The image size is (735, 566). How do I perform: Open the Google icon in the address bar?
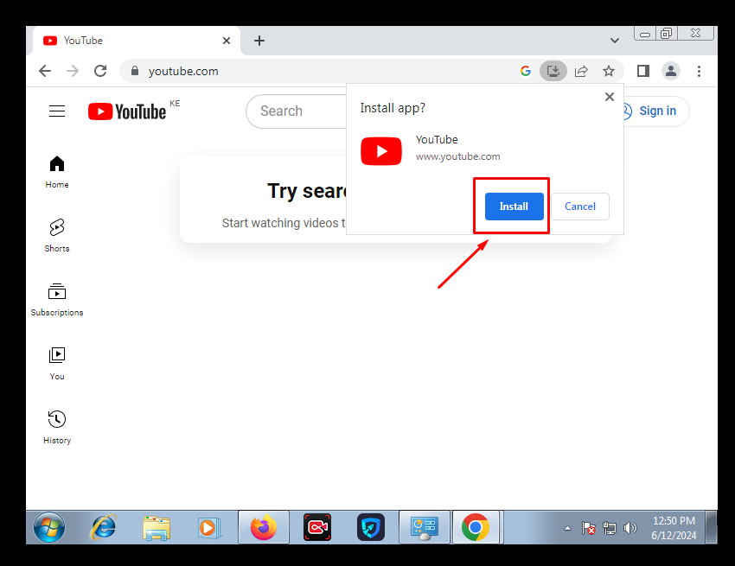pyautogui.click(x=526, y=71)
